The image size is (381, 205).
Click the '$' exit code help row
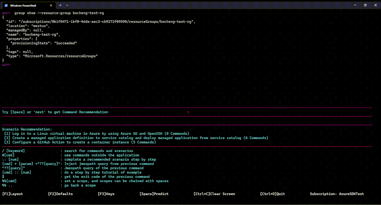76,176
